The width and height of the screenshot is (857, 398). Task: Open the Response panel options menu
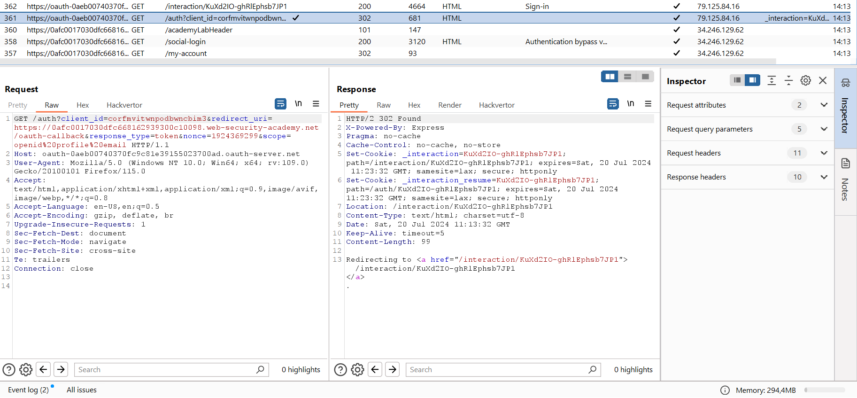click(648, 104)
